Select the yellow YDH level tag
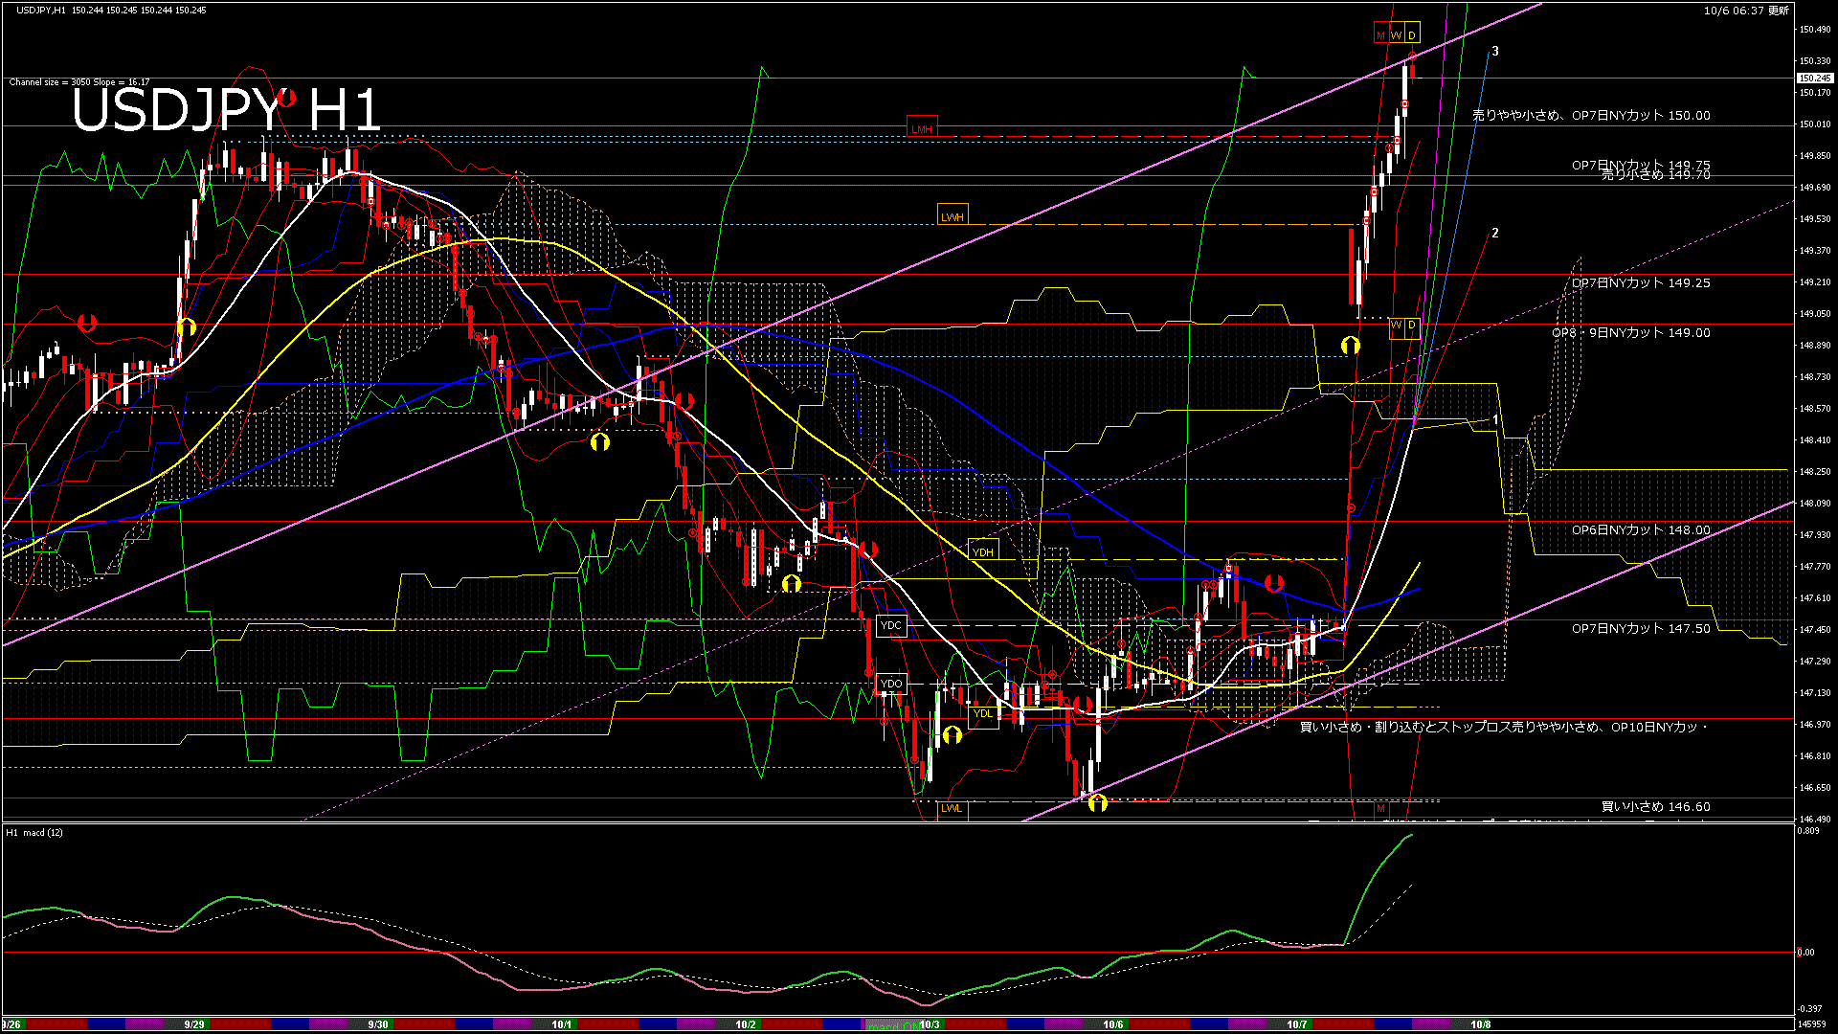 coord(983,551)
